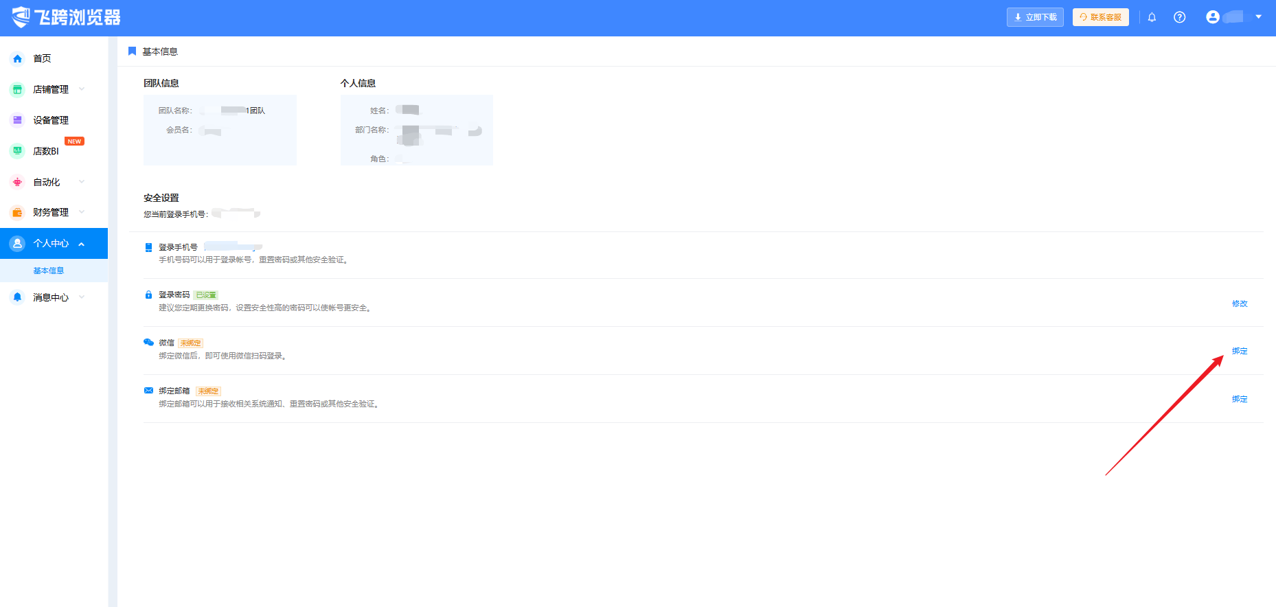Collapse the 个人中心 menu chevron

(82, 244)
